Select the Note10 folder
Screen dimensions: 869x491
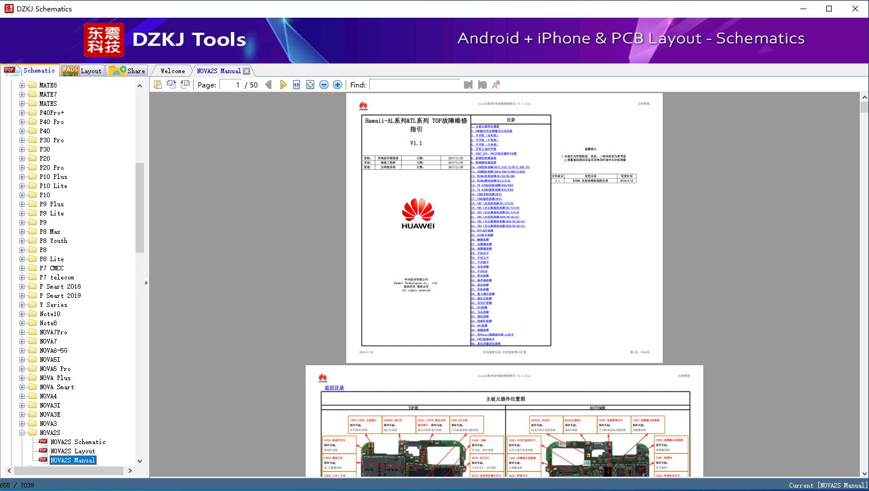50,314
